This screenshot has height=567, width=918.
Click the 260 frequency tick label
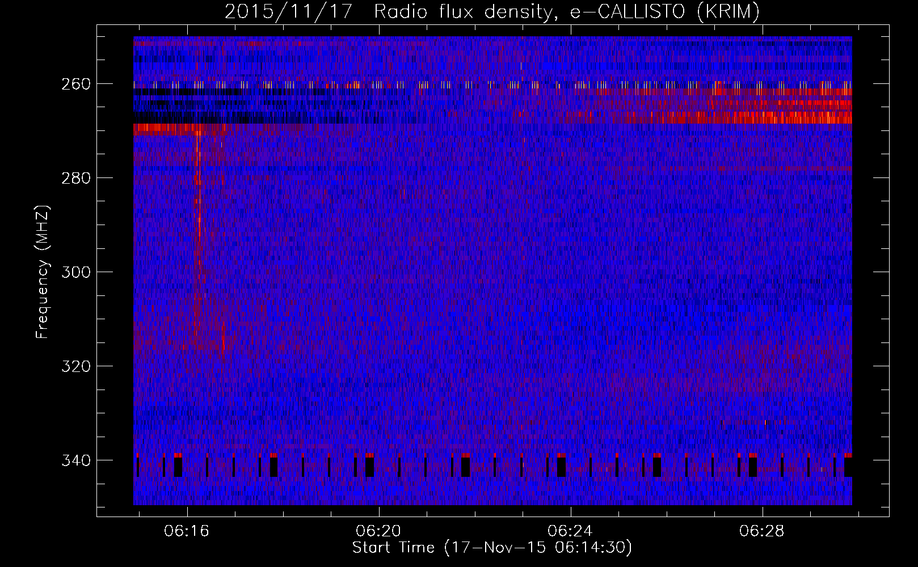pos(75,84)
